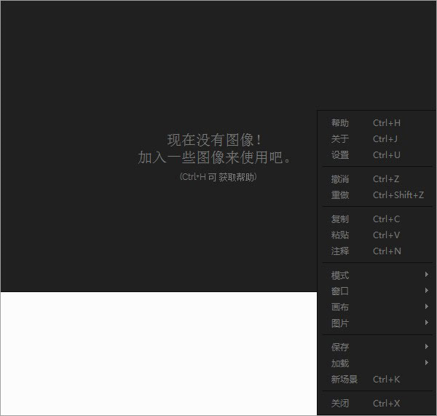437x416 pixels.
Task: Click the white blank area below the canvas
Action: click(158, 353)
